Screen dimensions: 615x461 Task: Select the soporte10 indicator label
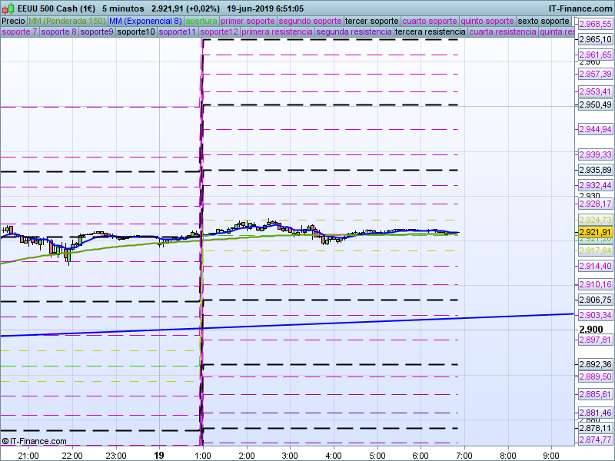click(x=138, y=32)
